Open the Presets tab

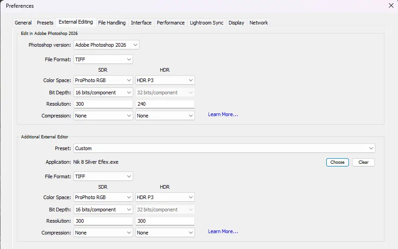45,23
